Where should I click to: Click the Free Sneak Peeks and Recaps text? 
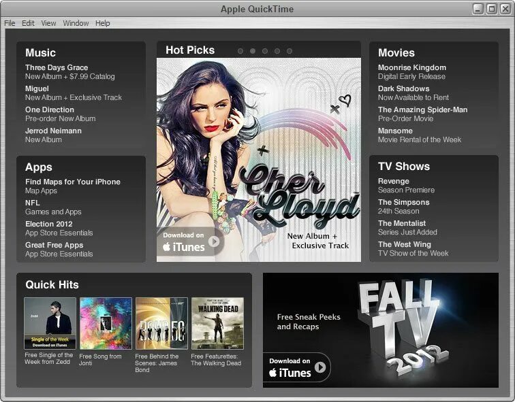click(x=309, y=322)
